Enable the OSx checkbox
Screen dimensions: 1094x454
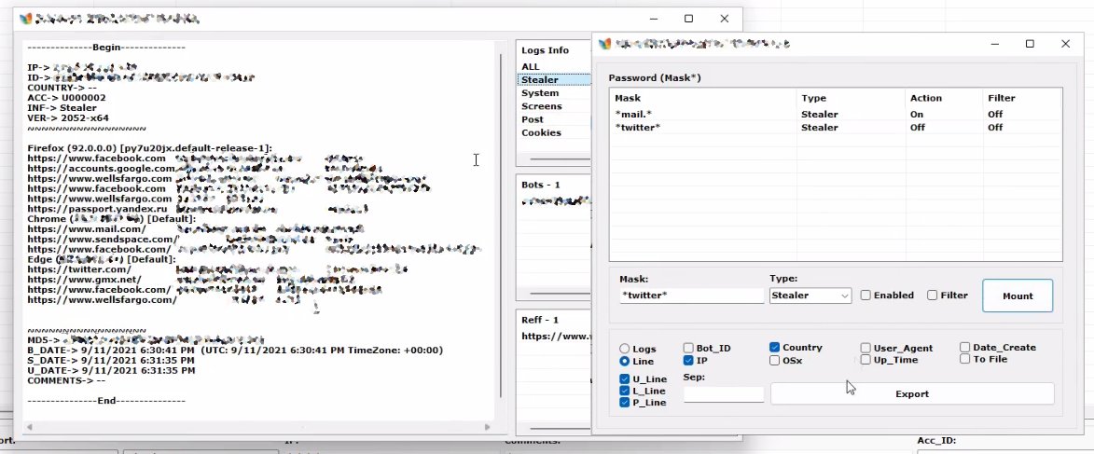(775, 361)
